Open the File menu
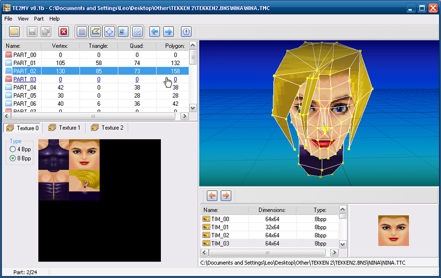The height and width of the screenshot is (278, 441). [8, 19]
